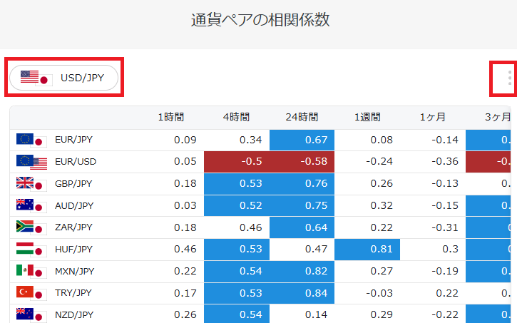
Task: Click the HUF/JPY flag icon
Action: 31,250
